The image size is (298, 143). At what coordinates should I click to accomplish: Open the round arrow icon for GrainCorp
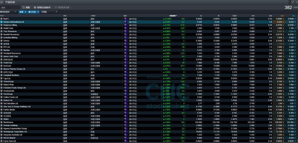pyautogui.click(x=1, y=63)
